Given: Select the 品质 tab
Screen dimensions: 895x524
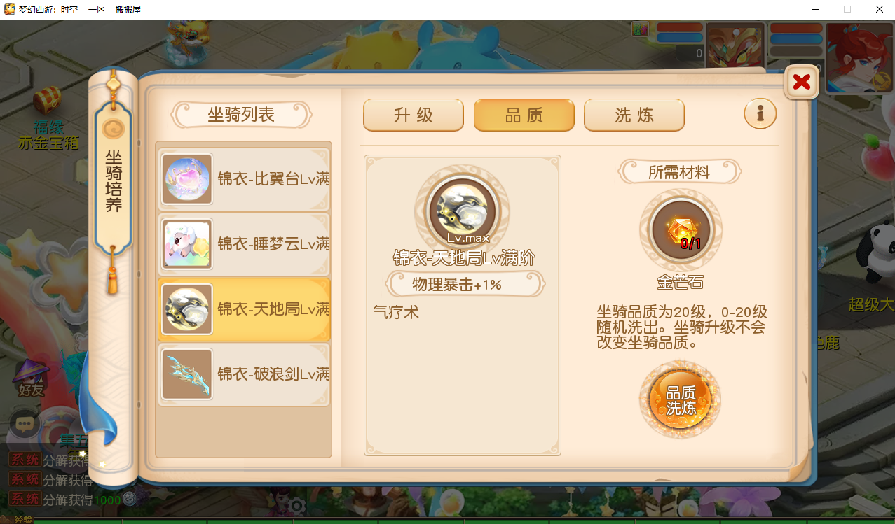Looking at the screenshot, I should 524,115.
